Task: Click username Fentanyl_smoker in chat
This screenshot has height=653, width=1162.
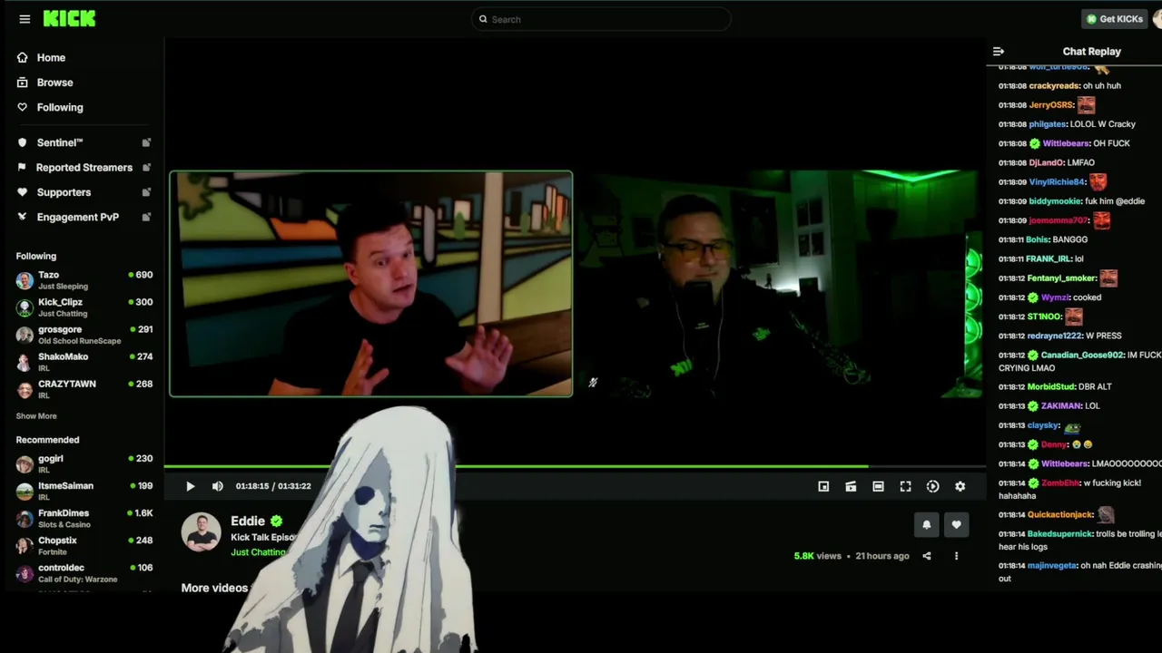Action: pos(1062,278)
